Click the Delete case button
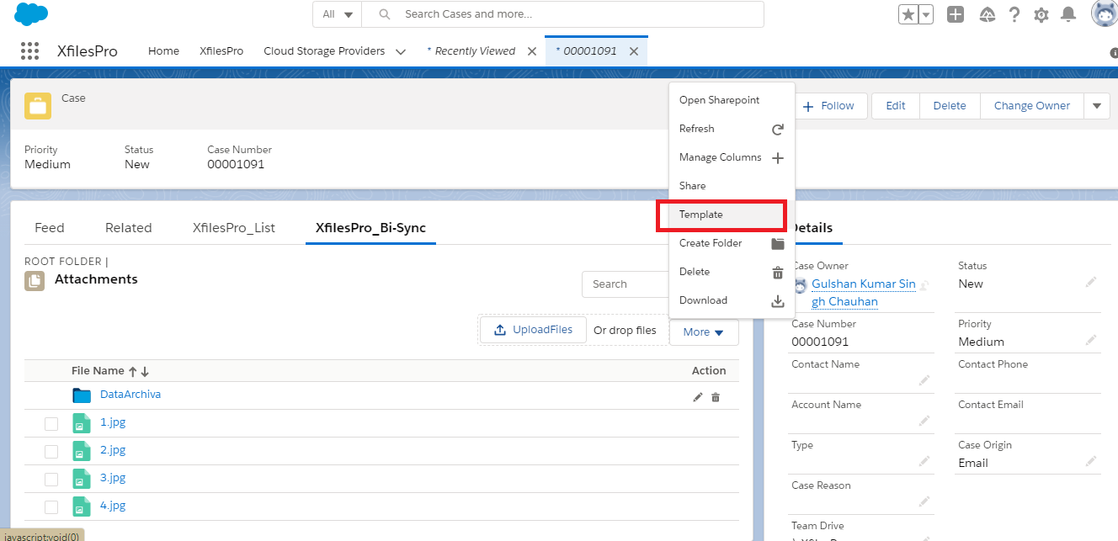Screen dimensions: 1118x541 [x=950, y=106]
